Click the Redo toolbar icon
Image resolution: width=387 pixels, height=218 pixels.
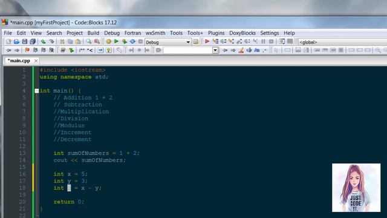coord(51,42)
